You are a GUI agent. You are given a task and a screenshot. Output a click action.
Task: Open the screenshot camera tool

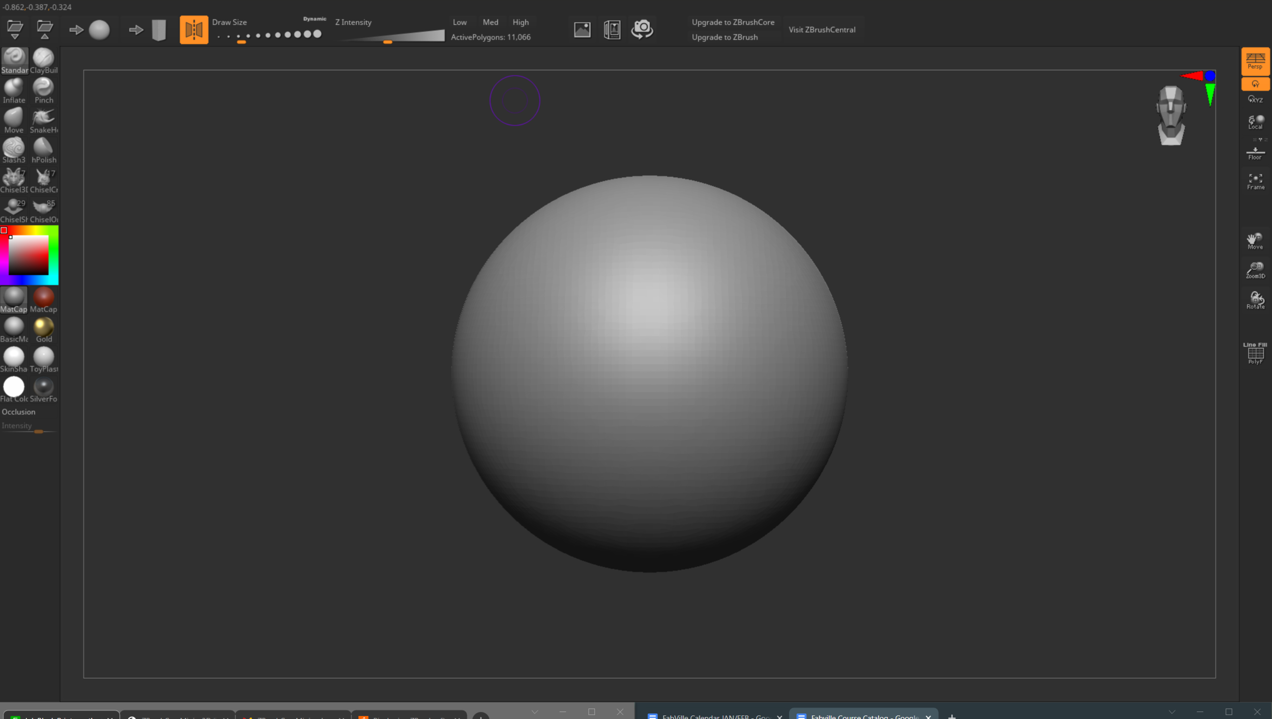tap(642, 30)
